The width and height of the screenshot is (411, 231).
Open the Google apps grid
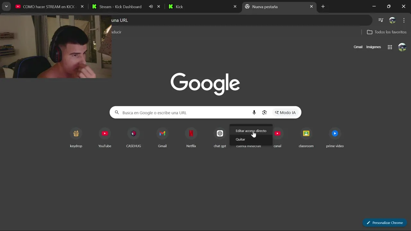click(x=390, y=47)
